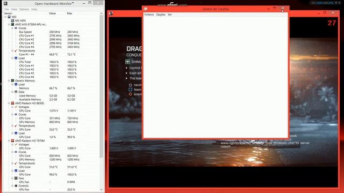Image resolution: width=344 pixels, height=193 pixels.
Task: Click the Value column header
Action: click(52, 13)
